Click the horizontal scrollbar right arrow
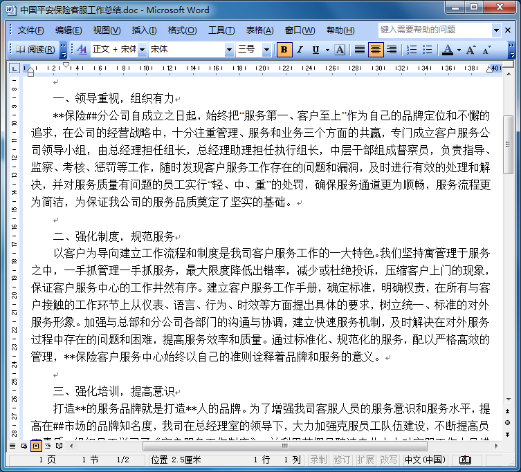521x472 pixels. (496, 446)
